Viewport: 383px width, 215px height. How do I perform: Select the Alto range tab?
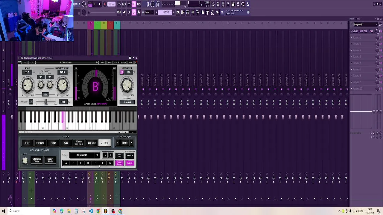click(x=66, y=143)
